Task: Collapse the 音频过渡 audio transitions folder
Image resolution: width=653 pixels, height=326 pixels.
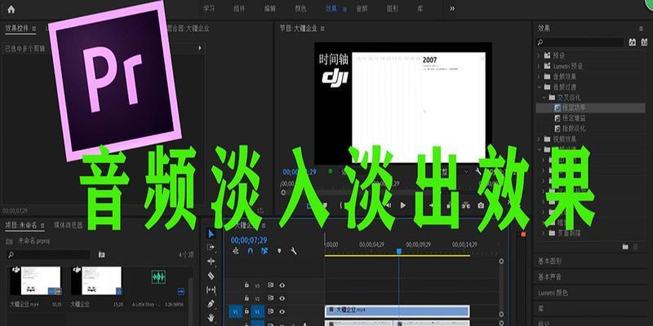Action: click(x=538, y=87)
